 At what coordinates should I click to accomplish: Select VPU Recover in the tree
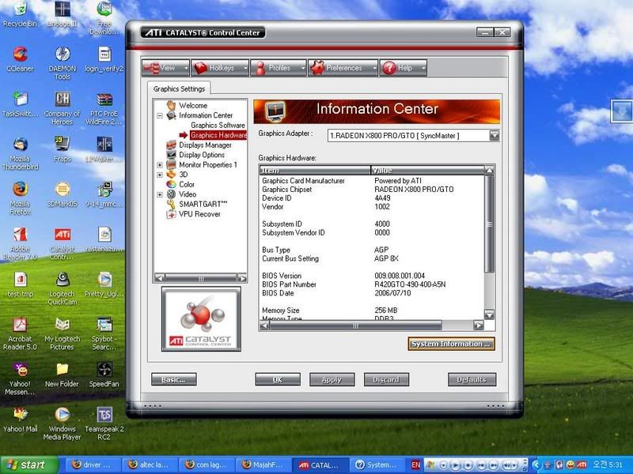(199, 214)
